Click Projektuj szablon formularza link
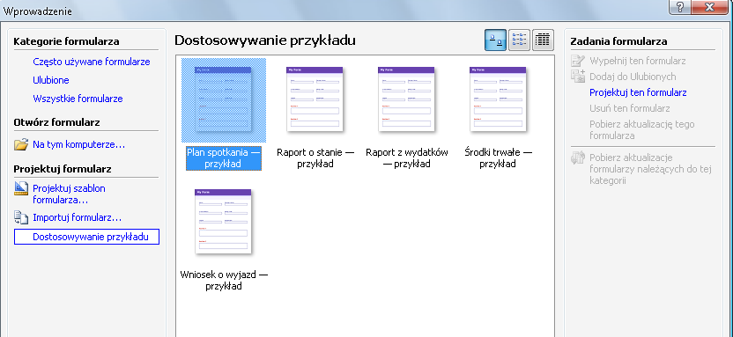The height and width of the screenshot is (337, 733). [70, 194]
